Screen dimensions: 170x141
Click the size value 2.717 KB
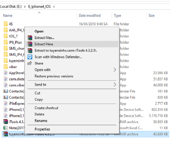tap(161, 103)
